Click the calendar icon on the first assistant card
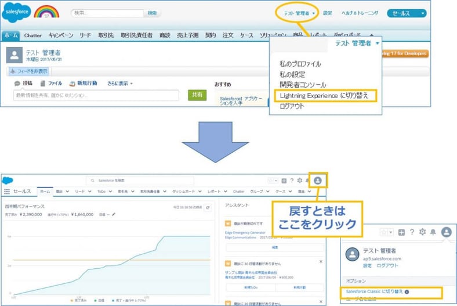This screenshot has height=306, width=457. coord(228,224)
